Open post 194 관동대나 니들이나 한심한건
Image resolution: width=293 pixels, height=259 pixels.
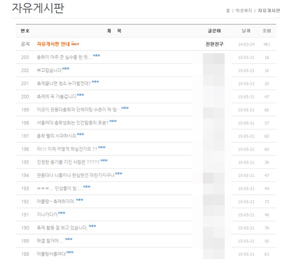click(75, 175)
